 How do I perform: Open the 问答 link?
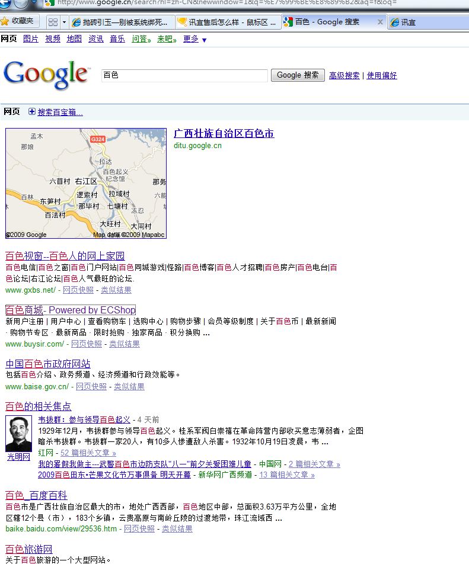click(141, 39)
